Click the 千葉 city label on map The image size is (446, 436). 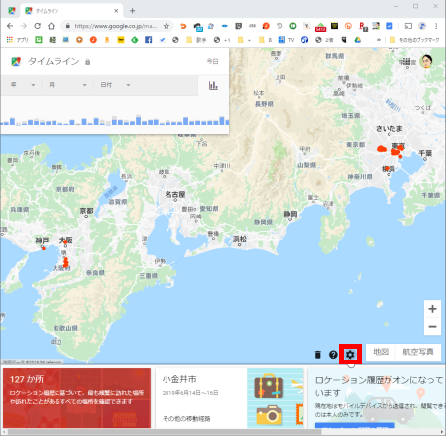(425, 153)
